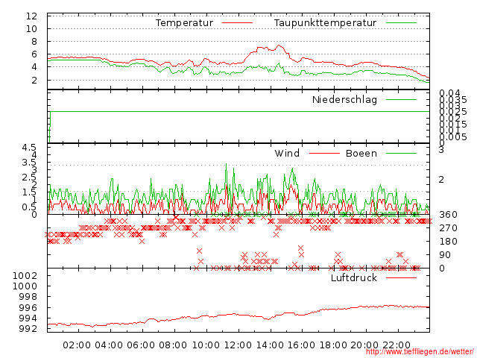Screen dimensions: 477x358
Task: Click the 8 temperature axis value
Action: 34,42
